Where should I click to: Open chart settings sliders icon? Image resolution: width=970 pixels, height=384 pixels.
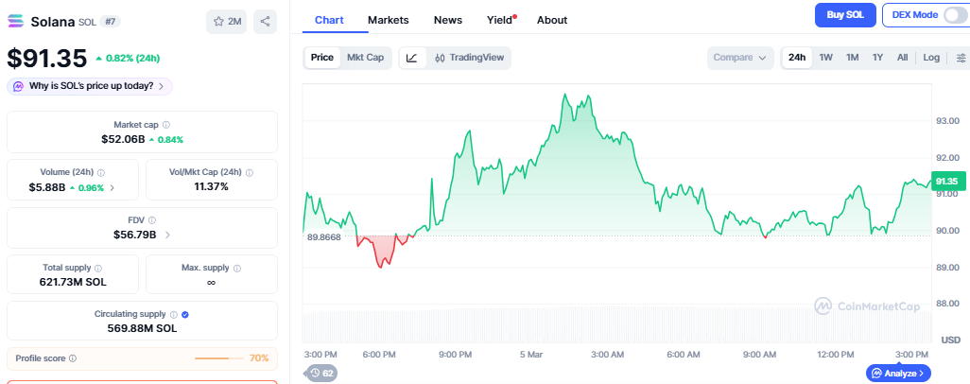[x=961, y=58]
